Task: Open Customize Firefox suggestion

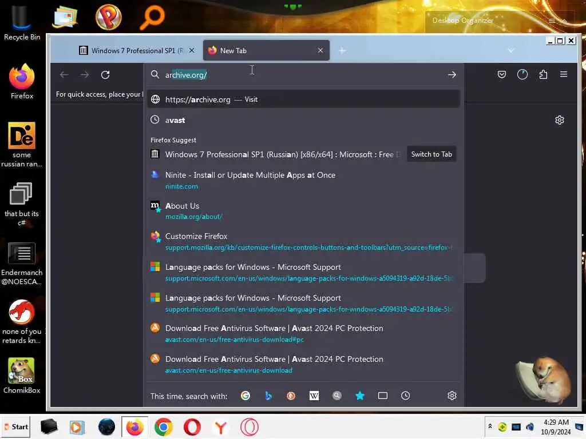Action: point(303,242)
